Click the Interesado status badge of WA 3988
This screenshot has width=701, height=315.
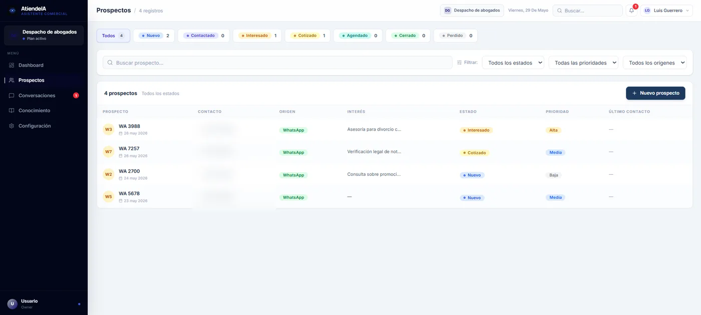click(x=476, y=130)
